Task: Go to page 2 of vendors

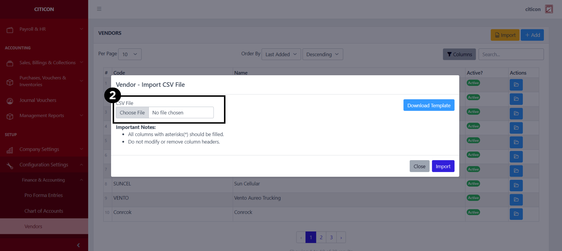Action: coord(321,237)
